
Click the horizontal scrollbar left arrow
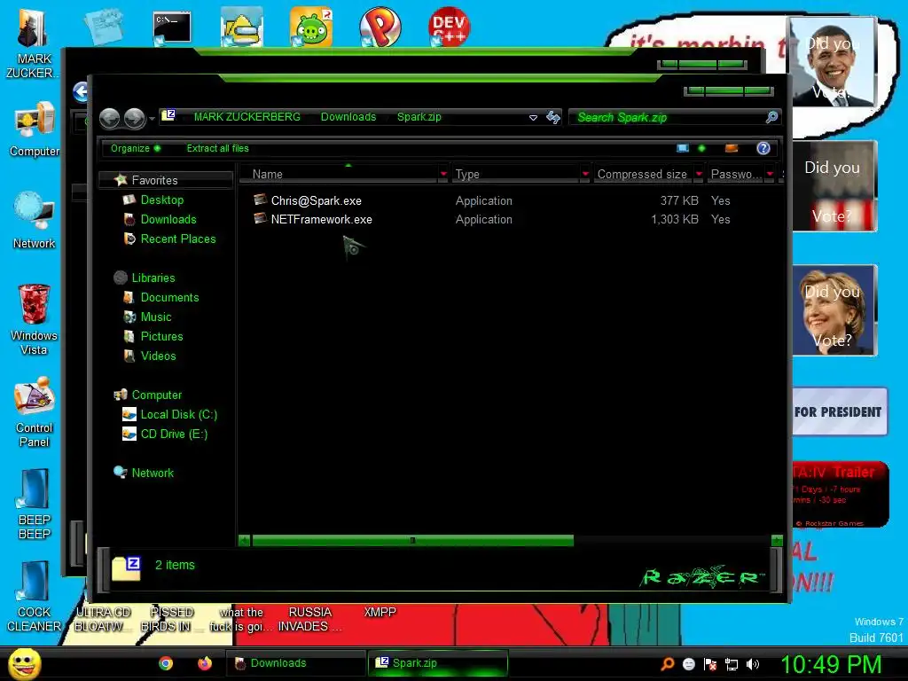[x=245, y=540]
